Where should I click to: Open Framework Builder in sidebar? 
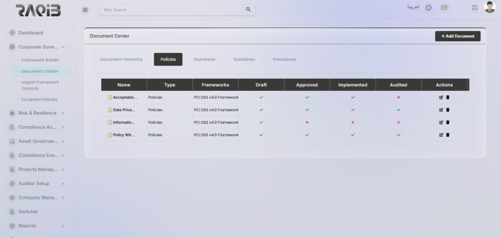[x=40, y=60]
